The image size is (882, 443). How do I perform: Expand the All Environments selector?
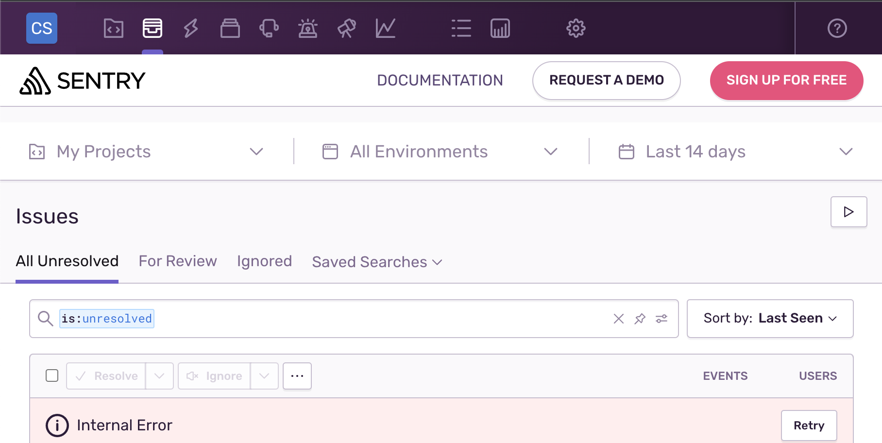click(x=441, y=152)
